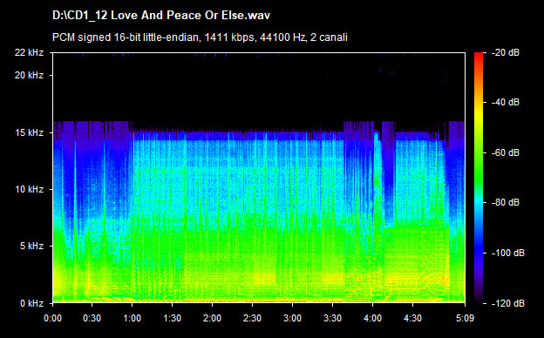544x338 pixels.
Task: Click the 5:09 end time label
Action: pos(465,318)
